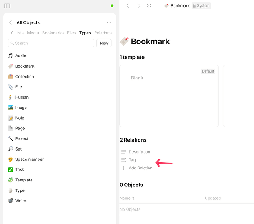Open the Blank template card
This screenshot has height=224, width=254.
pos(169,96)
